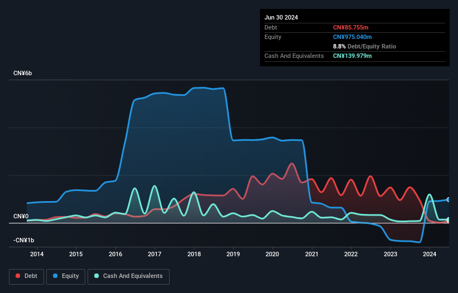Select the 2016 x-axis label
Viewport: 458px width, 293px height.
point(115,254)
